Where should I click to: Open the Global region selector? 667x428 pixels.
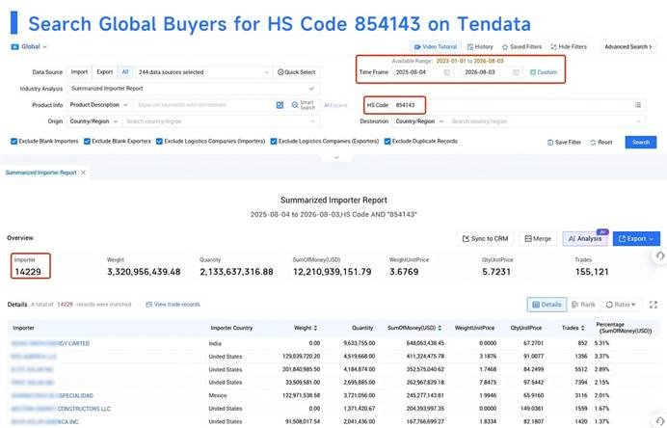pyautogui.click(x=29, y=47)
